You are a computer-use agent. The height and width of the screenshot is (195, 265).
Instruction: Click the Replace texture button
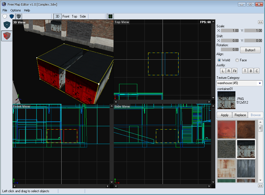tap(240, 115)
